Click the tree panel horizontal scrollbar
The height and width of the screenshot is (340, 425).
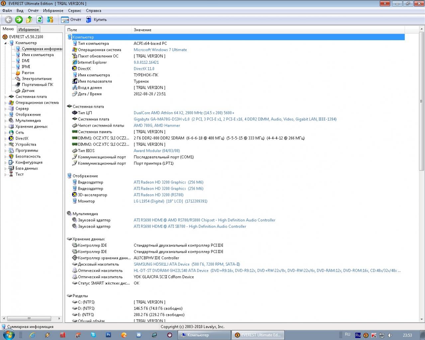[x=29, y=318]
